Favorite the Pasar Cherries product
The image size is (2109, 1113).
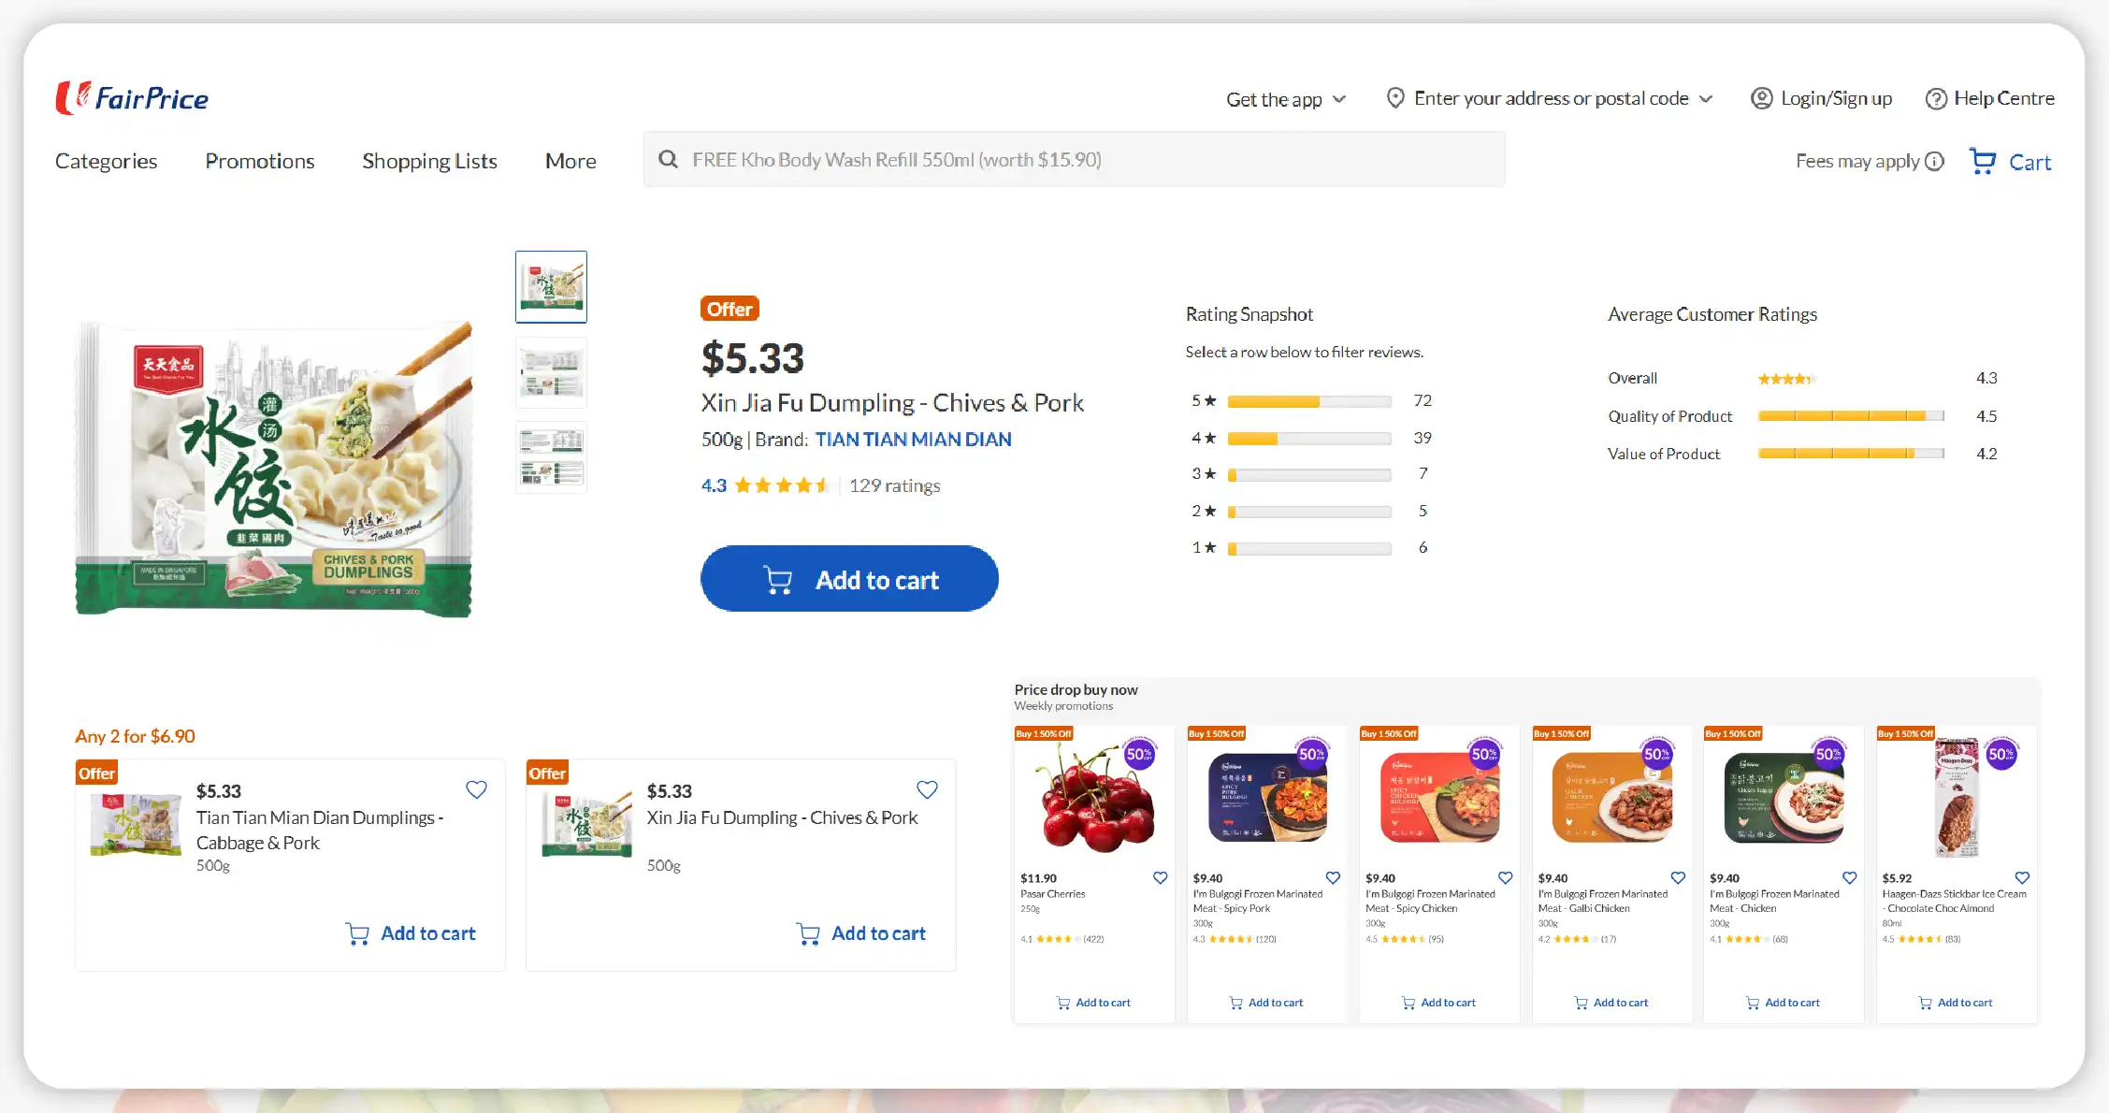1160,877
